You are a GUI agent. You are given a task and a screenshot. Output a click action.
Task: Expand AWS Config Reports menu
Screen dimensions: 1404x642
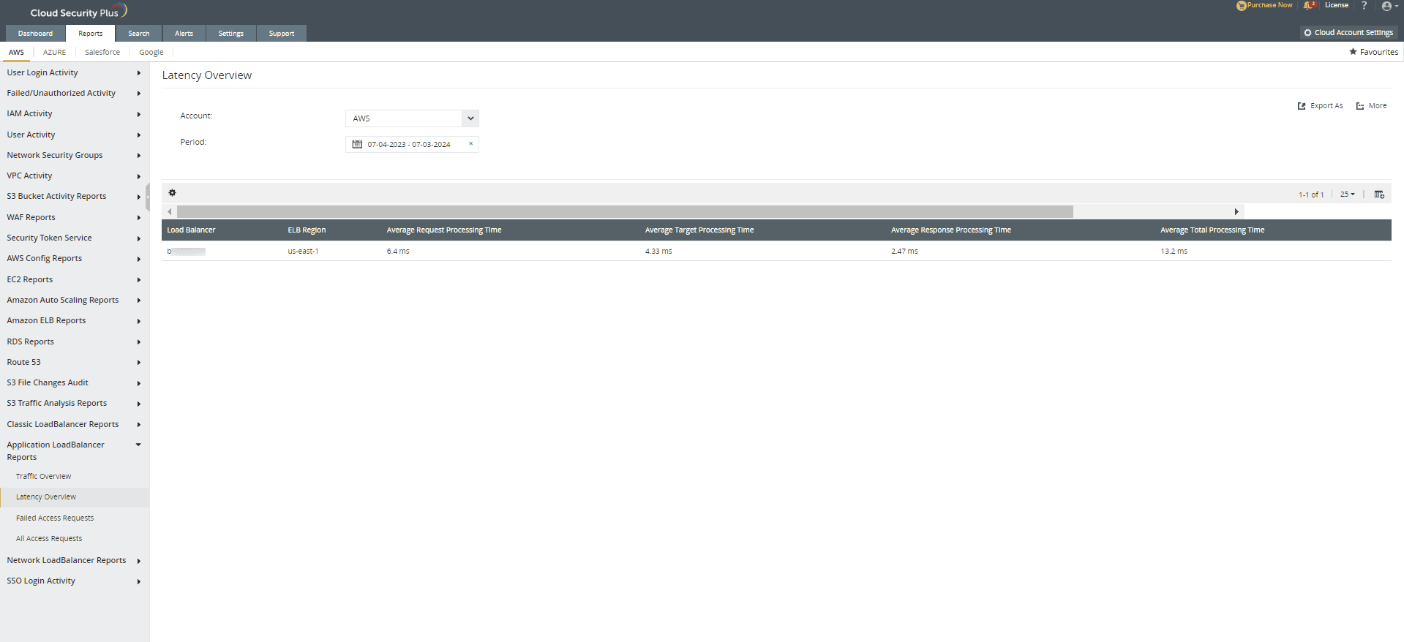(x=75, y=258)
